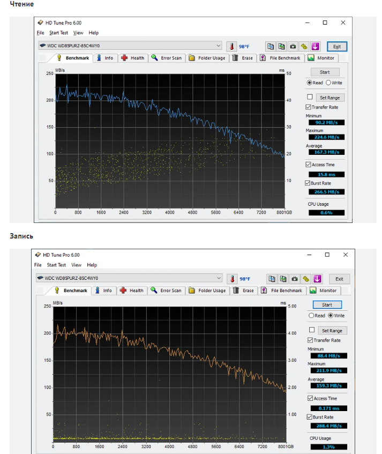Click Exit button in the bottom window

point(339,279)
